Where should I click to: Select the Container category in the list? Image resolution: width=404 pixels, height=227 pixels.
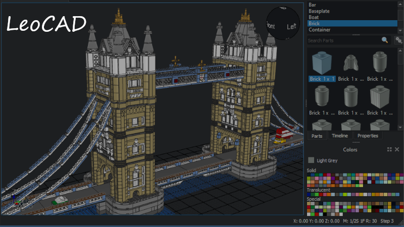click(x=319, y=30)
